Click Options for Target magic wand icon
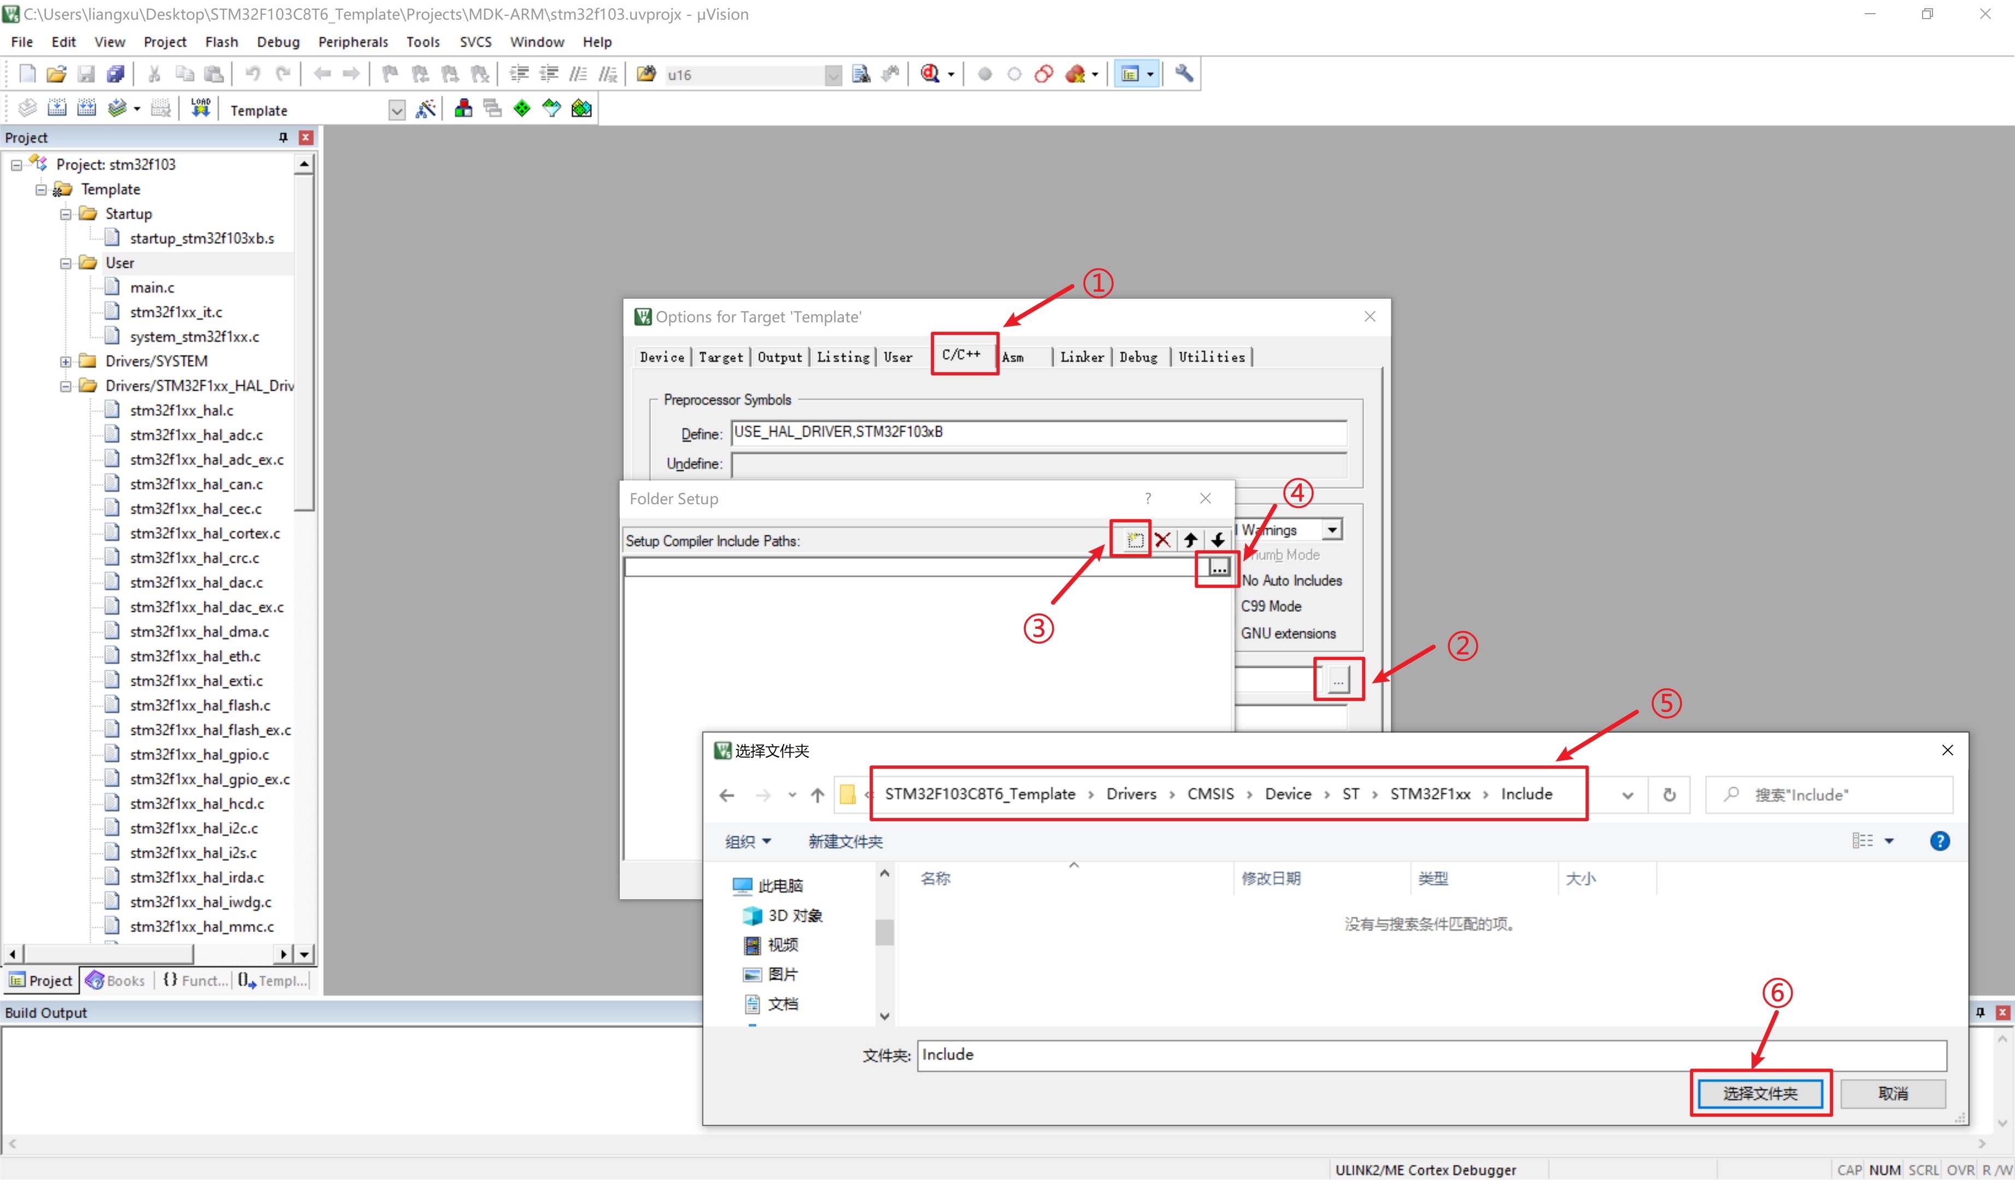 pos(425,109)
